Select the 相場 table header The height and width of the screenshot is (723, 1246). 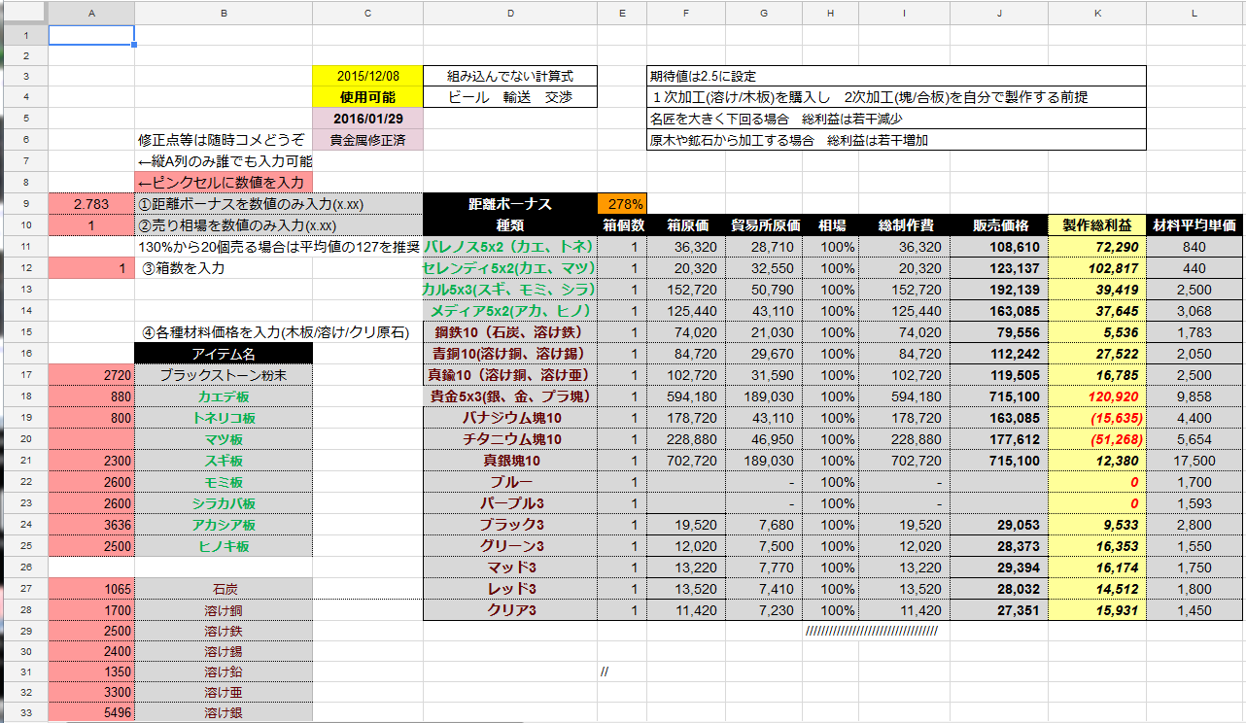point(831,225)
